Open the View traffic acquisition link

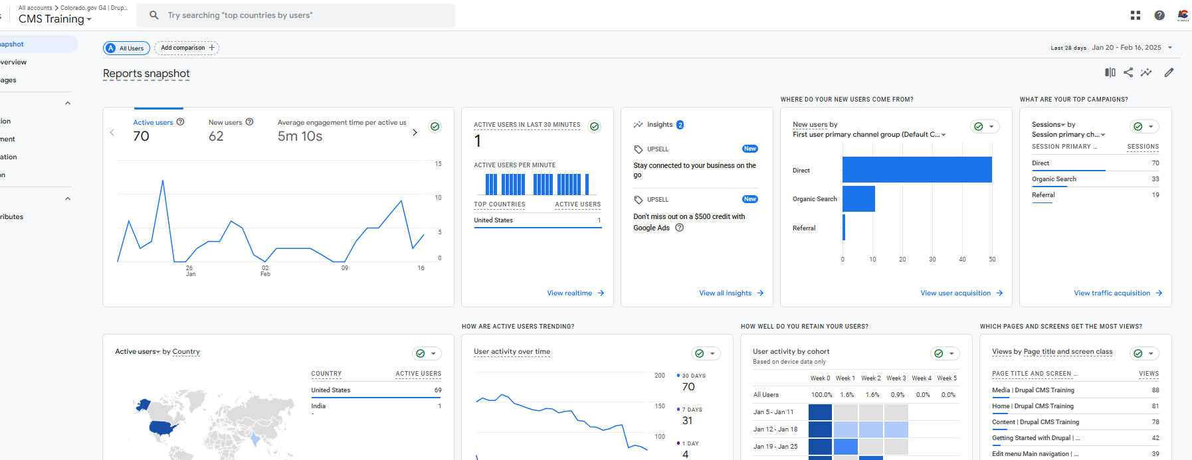coord(1118,293)
